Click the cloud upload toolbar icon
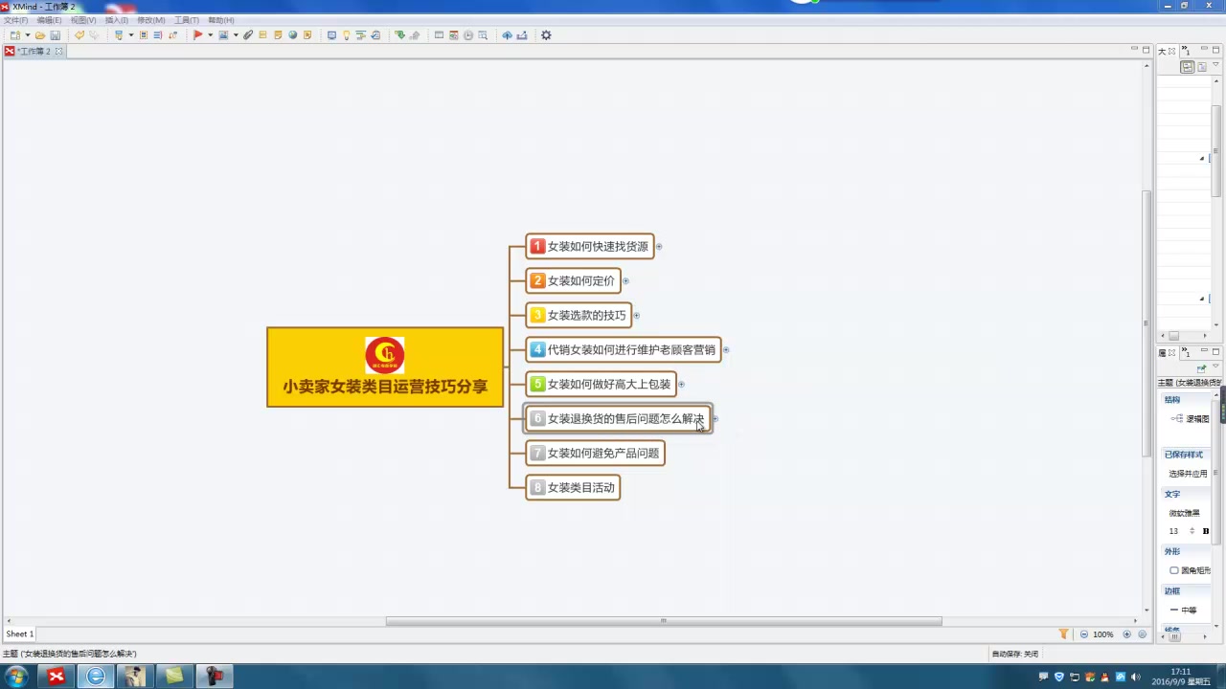The image size is (1226, 689). coord(507,35)
